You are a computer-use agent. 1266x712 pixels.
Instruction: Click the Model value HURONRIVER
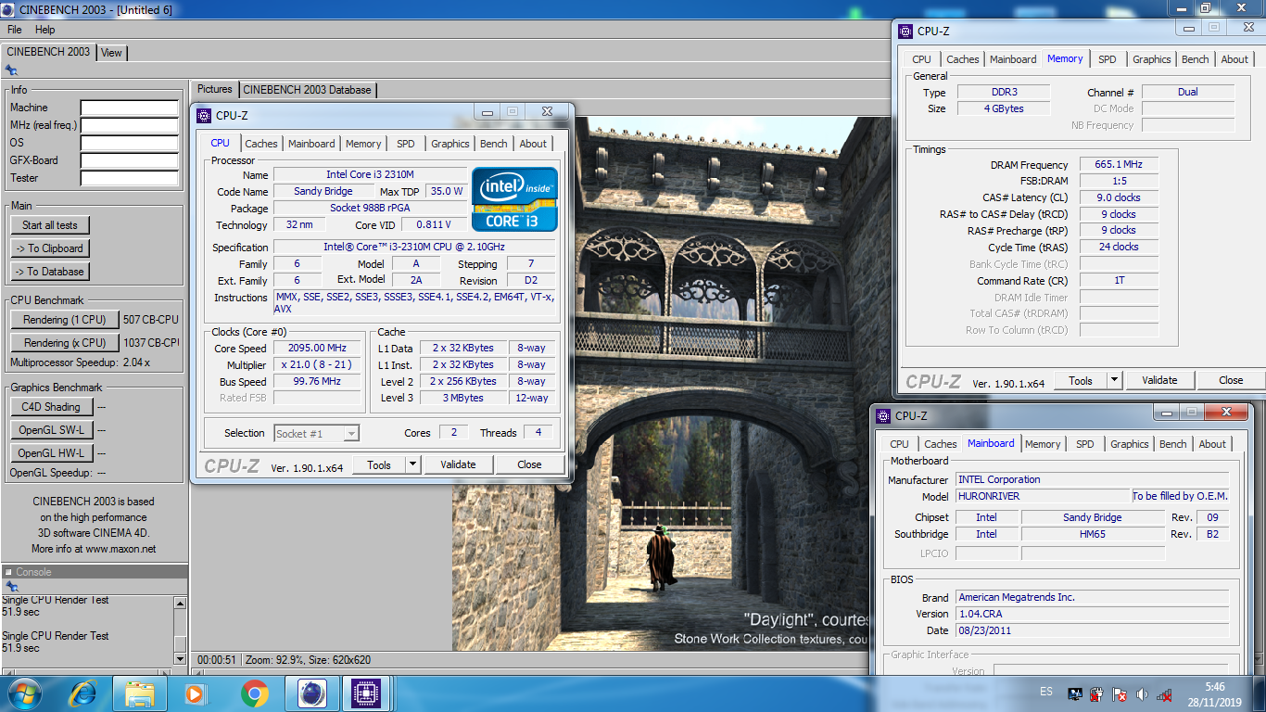pyautogui.click(x=1044, y=496)
